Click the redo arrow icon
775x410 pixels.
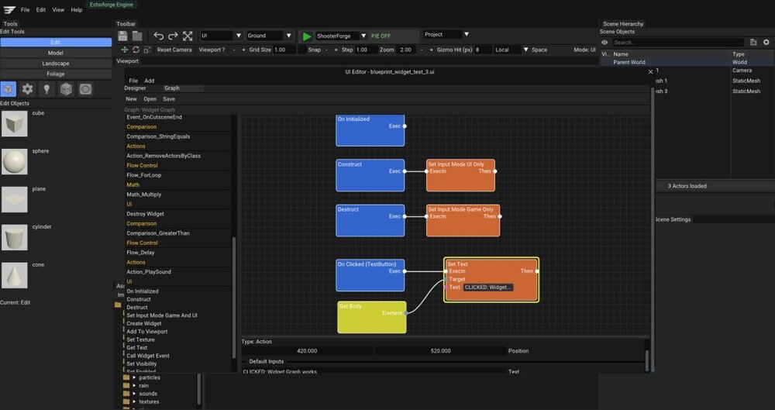[x=173, y=36]
